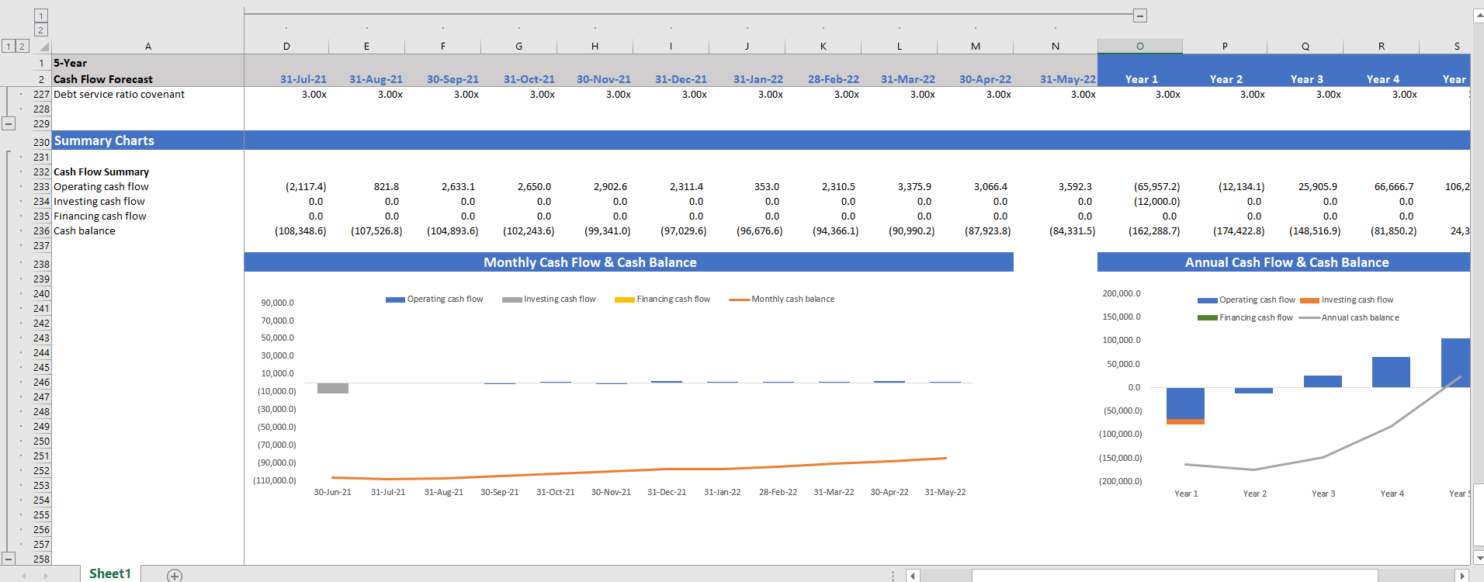Go to previous sheet with the left arrow
This screenshot has height=582, width=1484.
[24, 576]
